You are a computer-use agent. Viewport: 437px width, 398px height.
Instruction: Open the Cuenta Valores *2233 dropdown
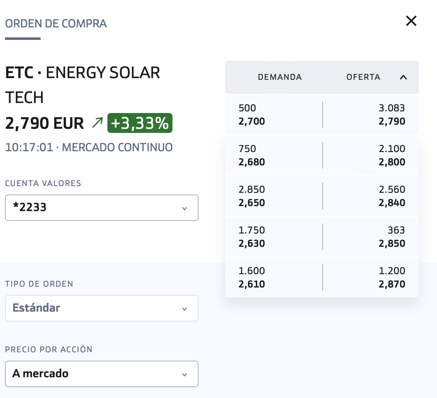tap(102, 208)
